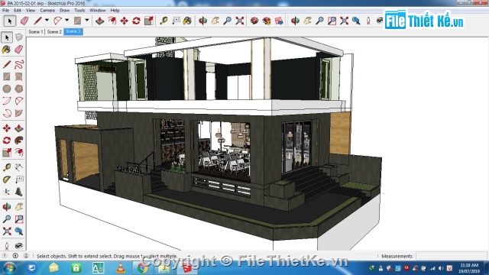Open the Tools menu
The image size is (489, 275).
(79, 10)
